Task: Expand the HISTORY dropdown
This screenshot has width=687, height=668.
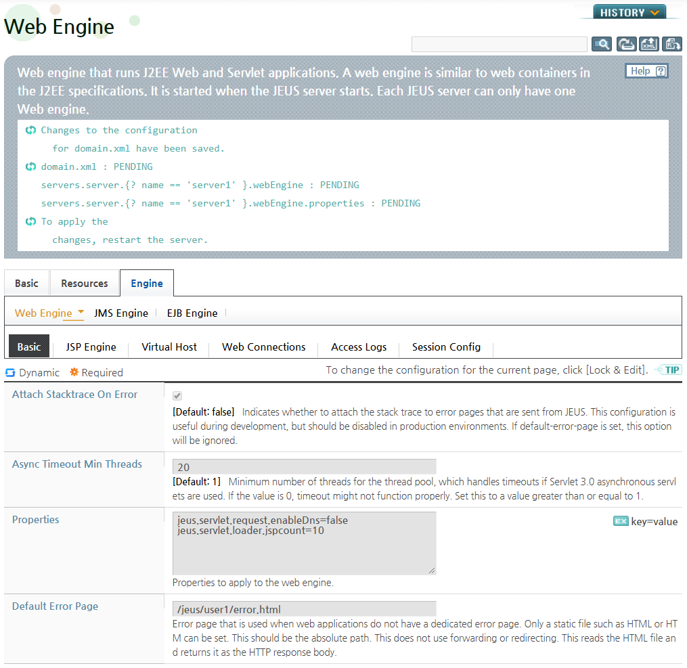Action: [629, 12]
